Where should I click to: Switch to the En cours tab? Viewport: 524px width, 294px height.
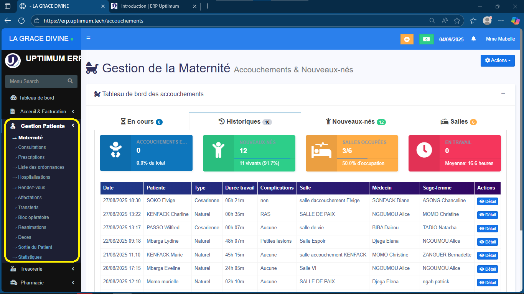142,122
